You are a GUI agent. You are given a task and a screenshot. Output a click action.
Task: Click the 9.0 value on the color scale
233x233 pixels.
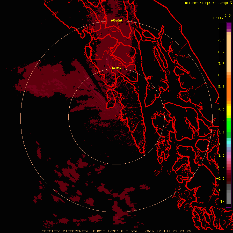[221, 41]
